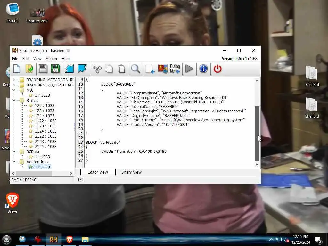Expand the BRANDING_REQUIRED_RE folder node
The width and height of the screenshot is (328, 246).
(x=14, y=85)
